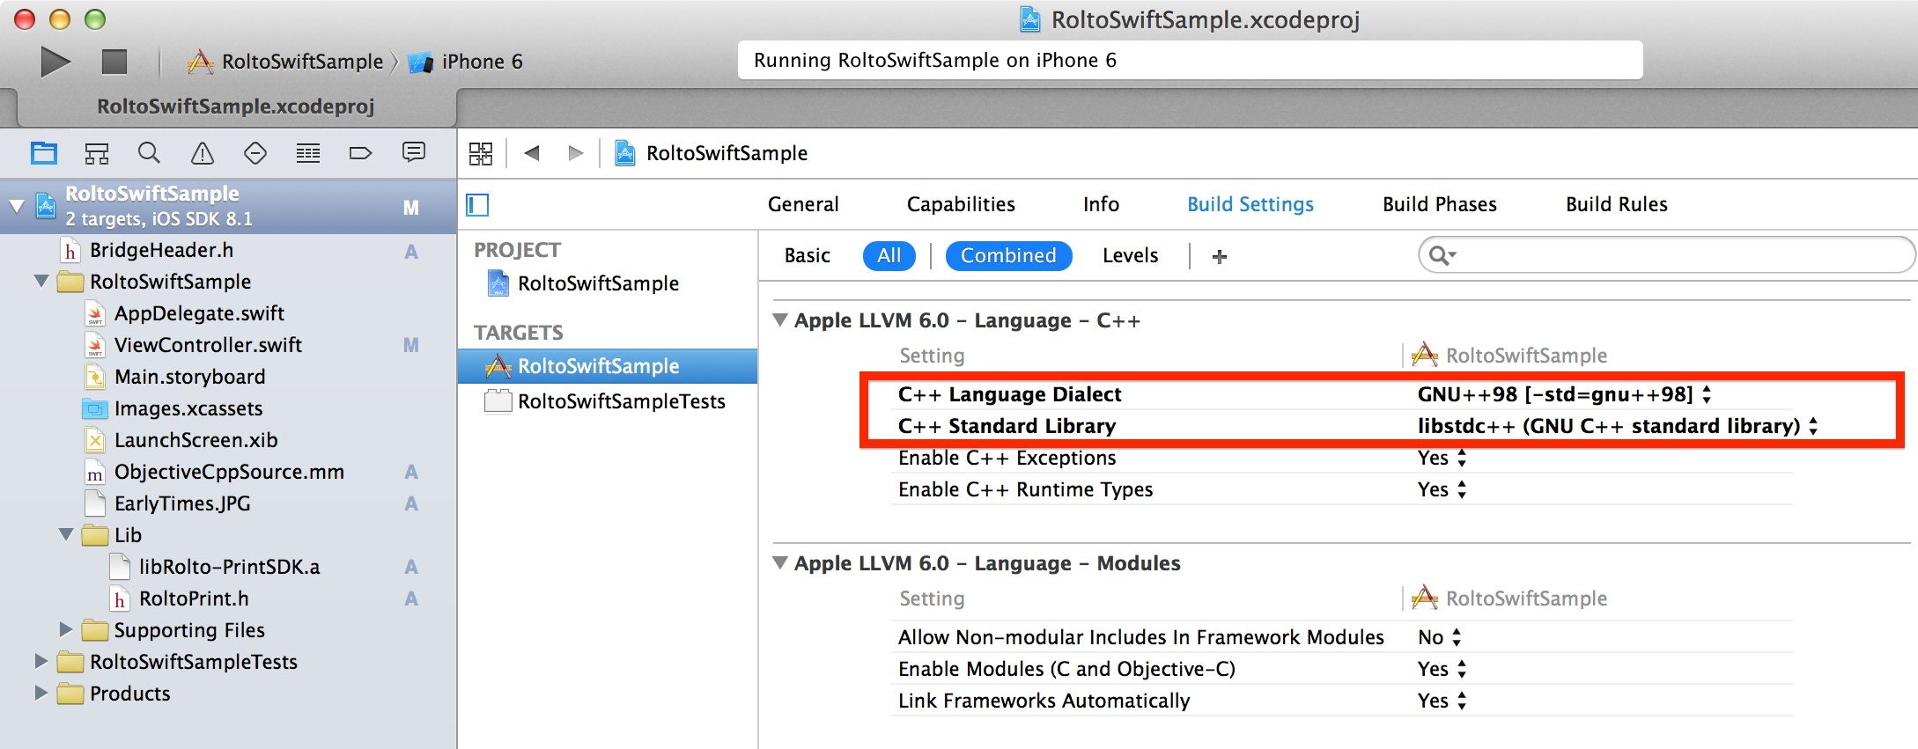Switch to the Build Phases tab
1918x749 pixels.
1440,204
